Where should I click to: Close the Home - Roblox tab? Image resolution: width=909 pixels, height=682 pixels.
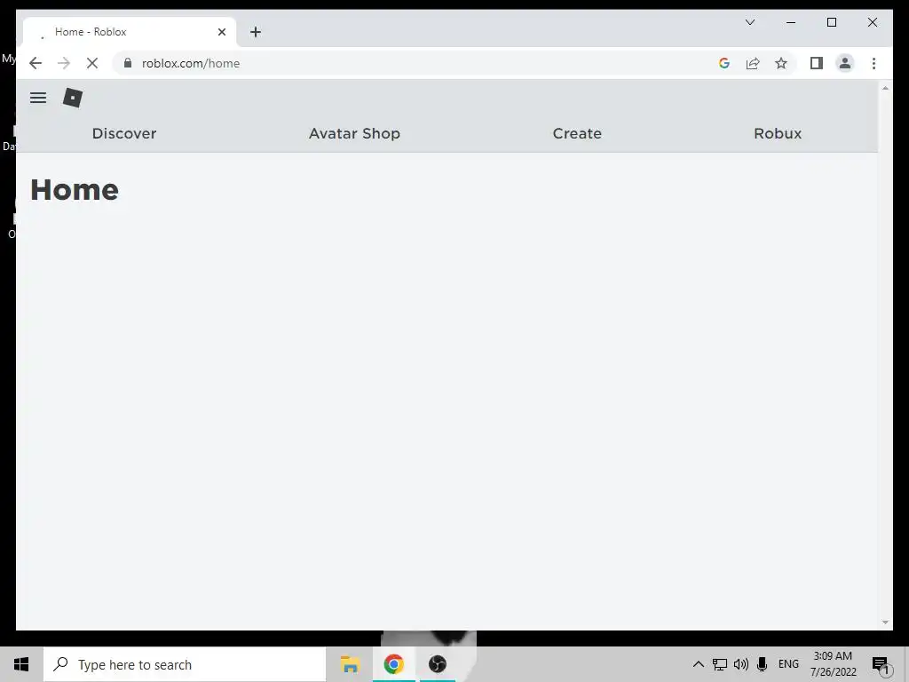click(x=221, y=32)
